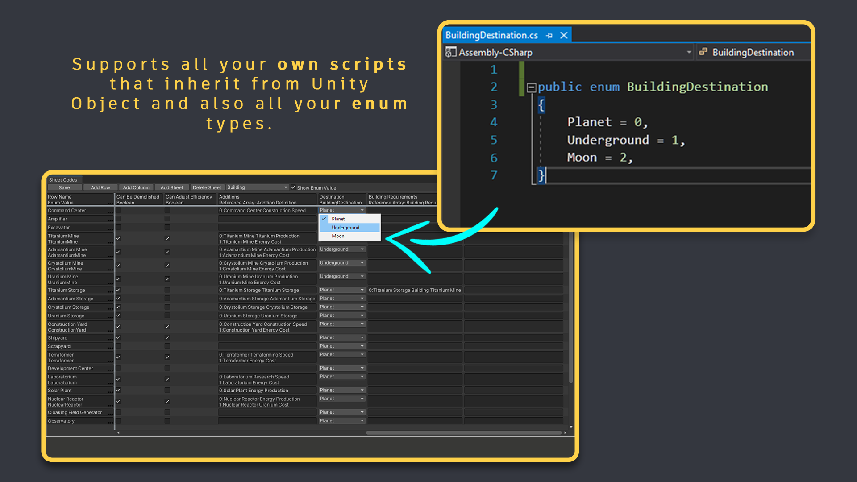The width and height of the screenshot is (857, 482).
Task: Click the ellipsis button on the Amplifier row
Action: tap(111, 220)
